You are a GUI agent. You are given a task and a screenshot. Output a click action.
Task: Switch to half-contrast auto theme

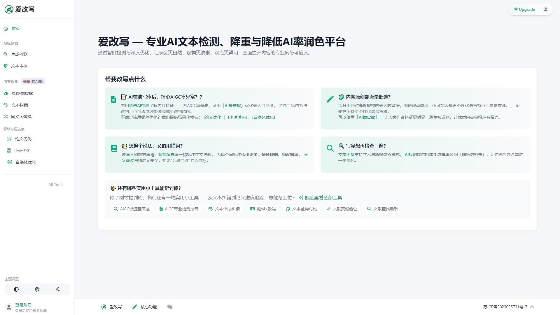click(x=16, y=289)
